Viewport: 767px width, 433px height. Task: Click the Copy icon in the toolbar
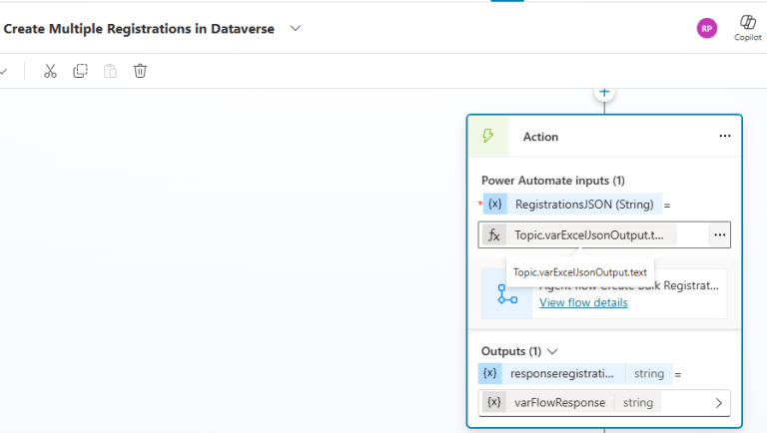coord(81,71)
